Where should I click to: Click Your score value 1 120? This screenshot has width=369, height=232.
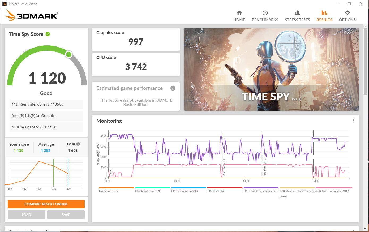point(19,151)
